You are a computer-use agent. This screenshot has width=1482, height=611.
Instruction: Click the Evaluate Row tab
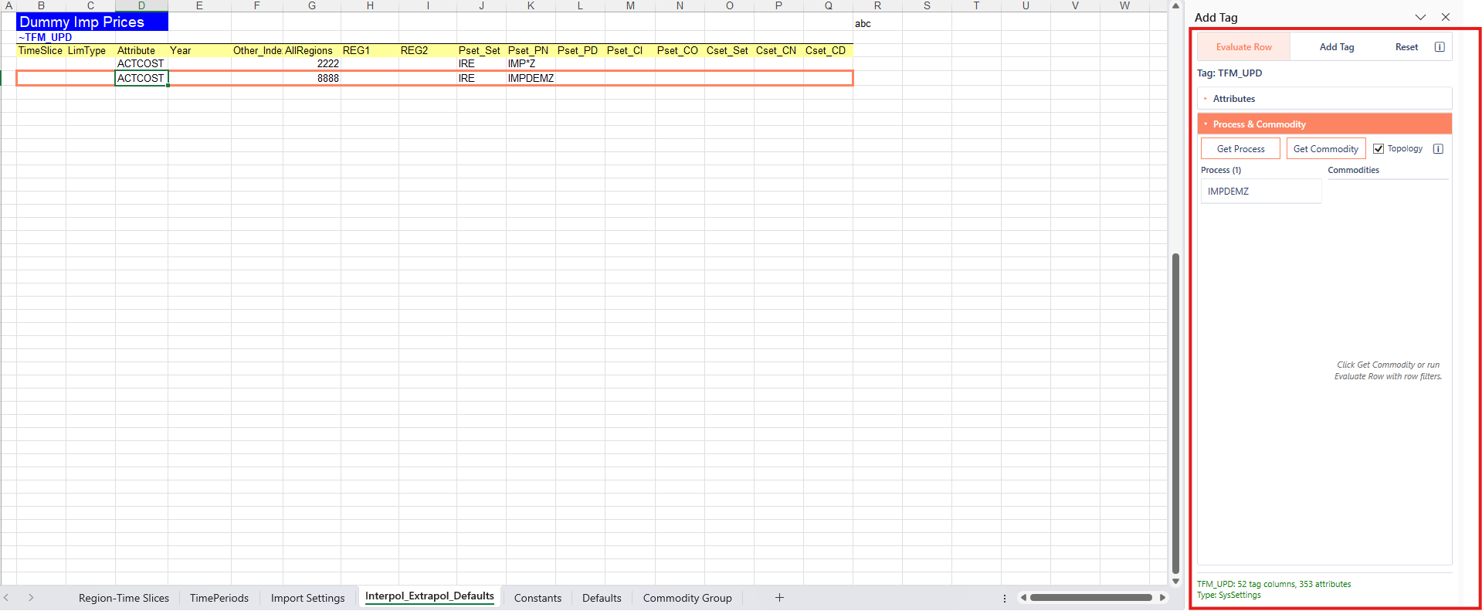pyautogui.click(x=1243, y=47)
